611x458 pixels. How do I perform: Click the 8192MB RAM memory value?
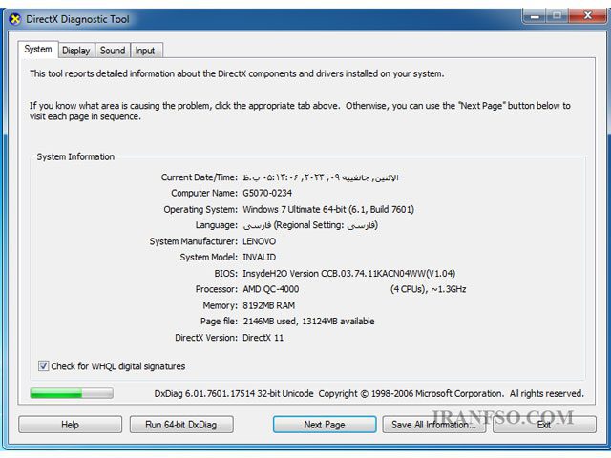tap(269, 305)
